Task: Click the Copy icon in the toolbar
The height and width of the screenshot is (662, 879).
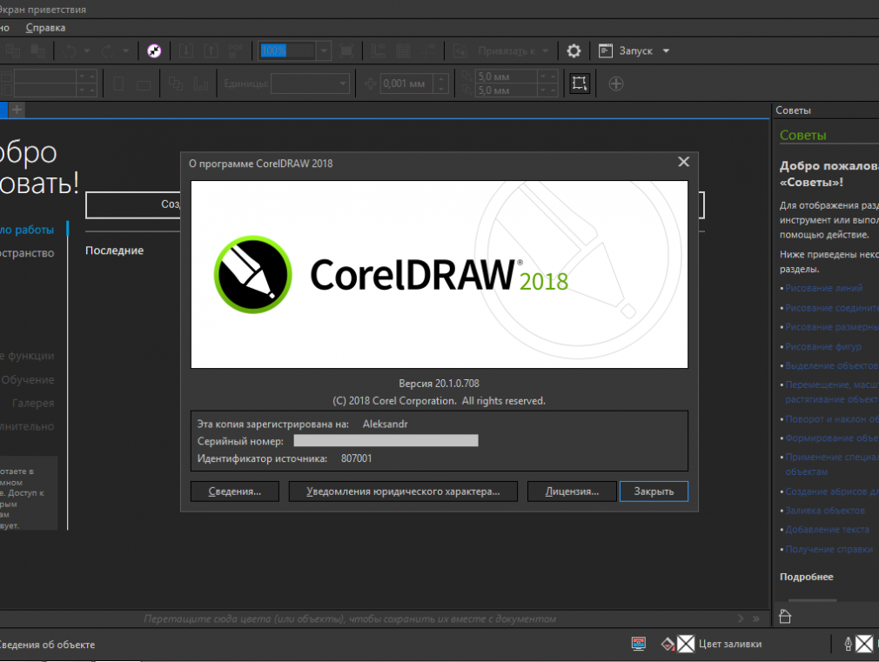Action: tap(13, 51)
